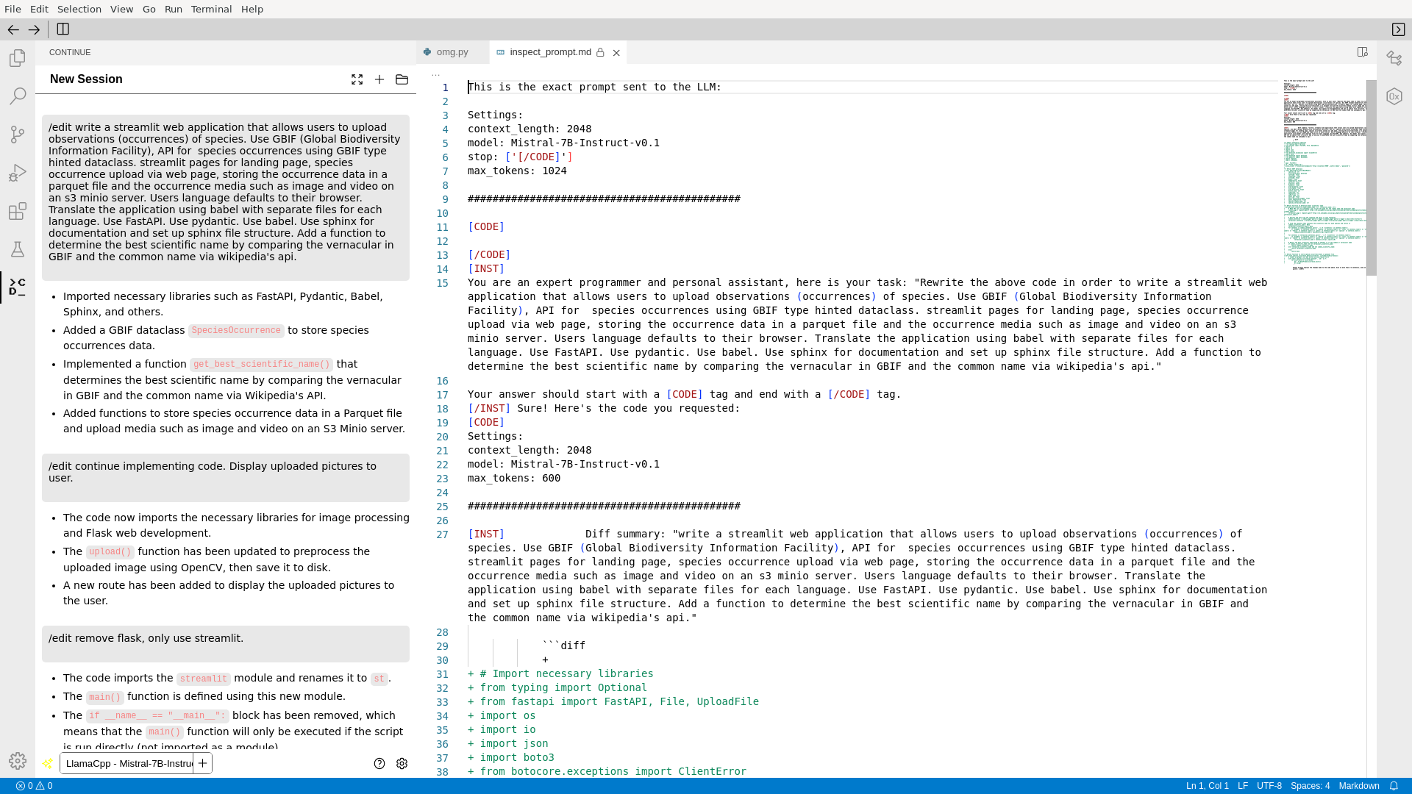This screenshot has height=794, width=1412.
Task: Open the Manage gear in activity bar
Action: (18, 761)
